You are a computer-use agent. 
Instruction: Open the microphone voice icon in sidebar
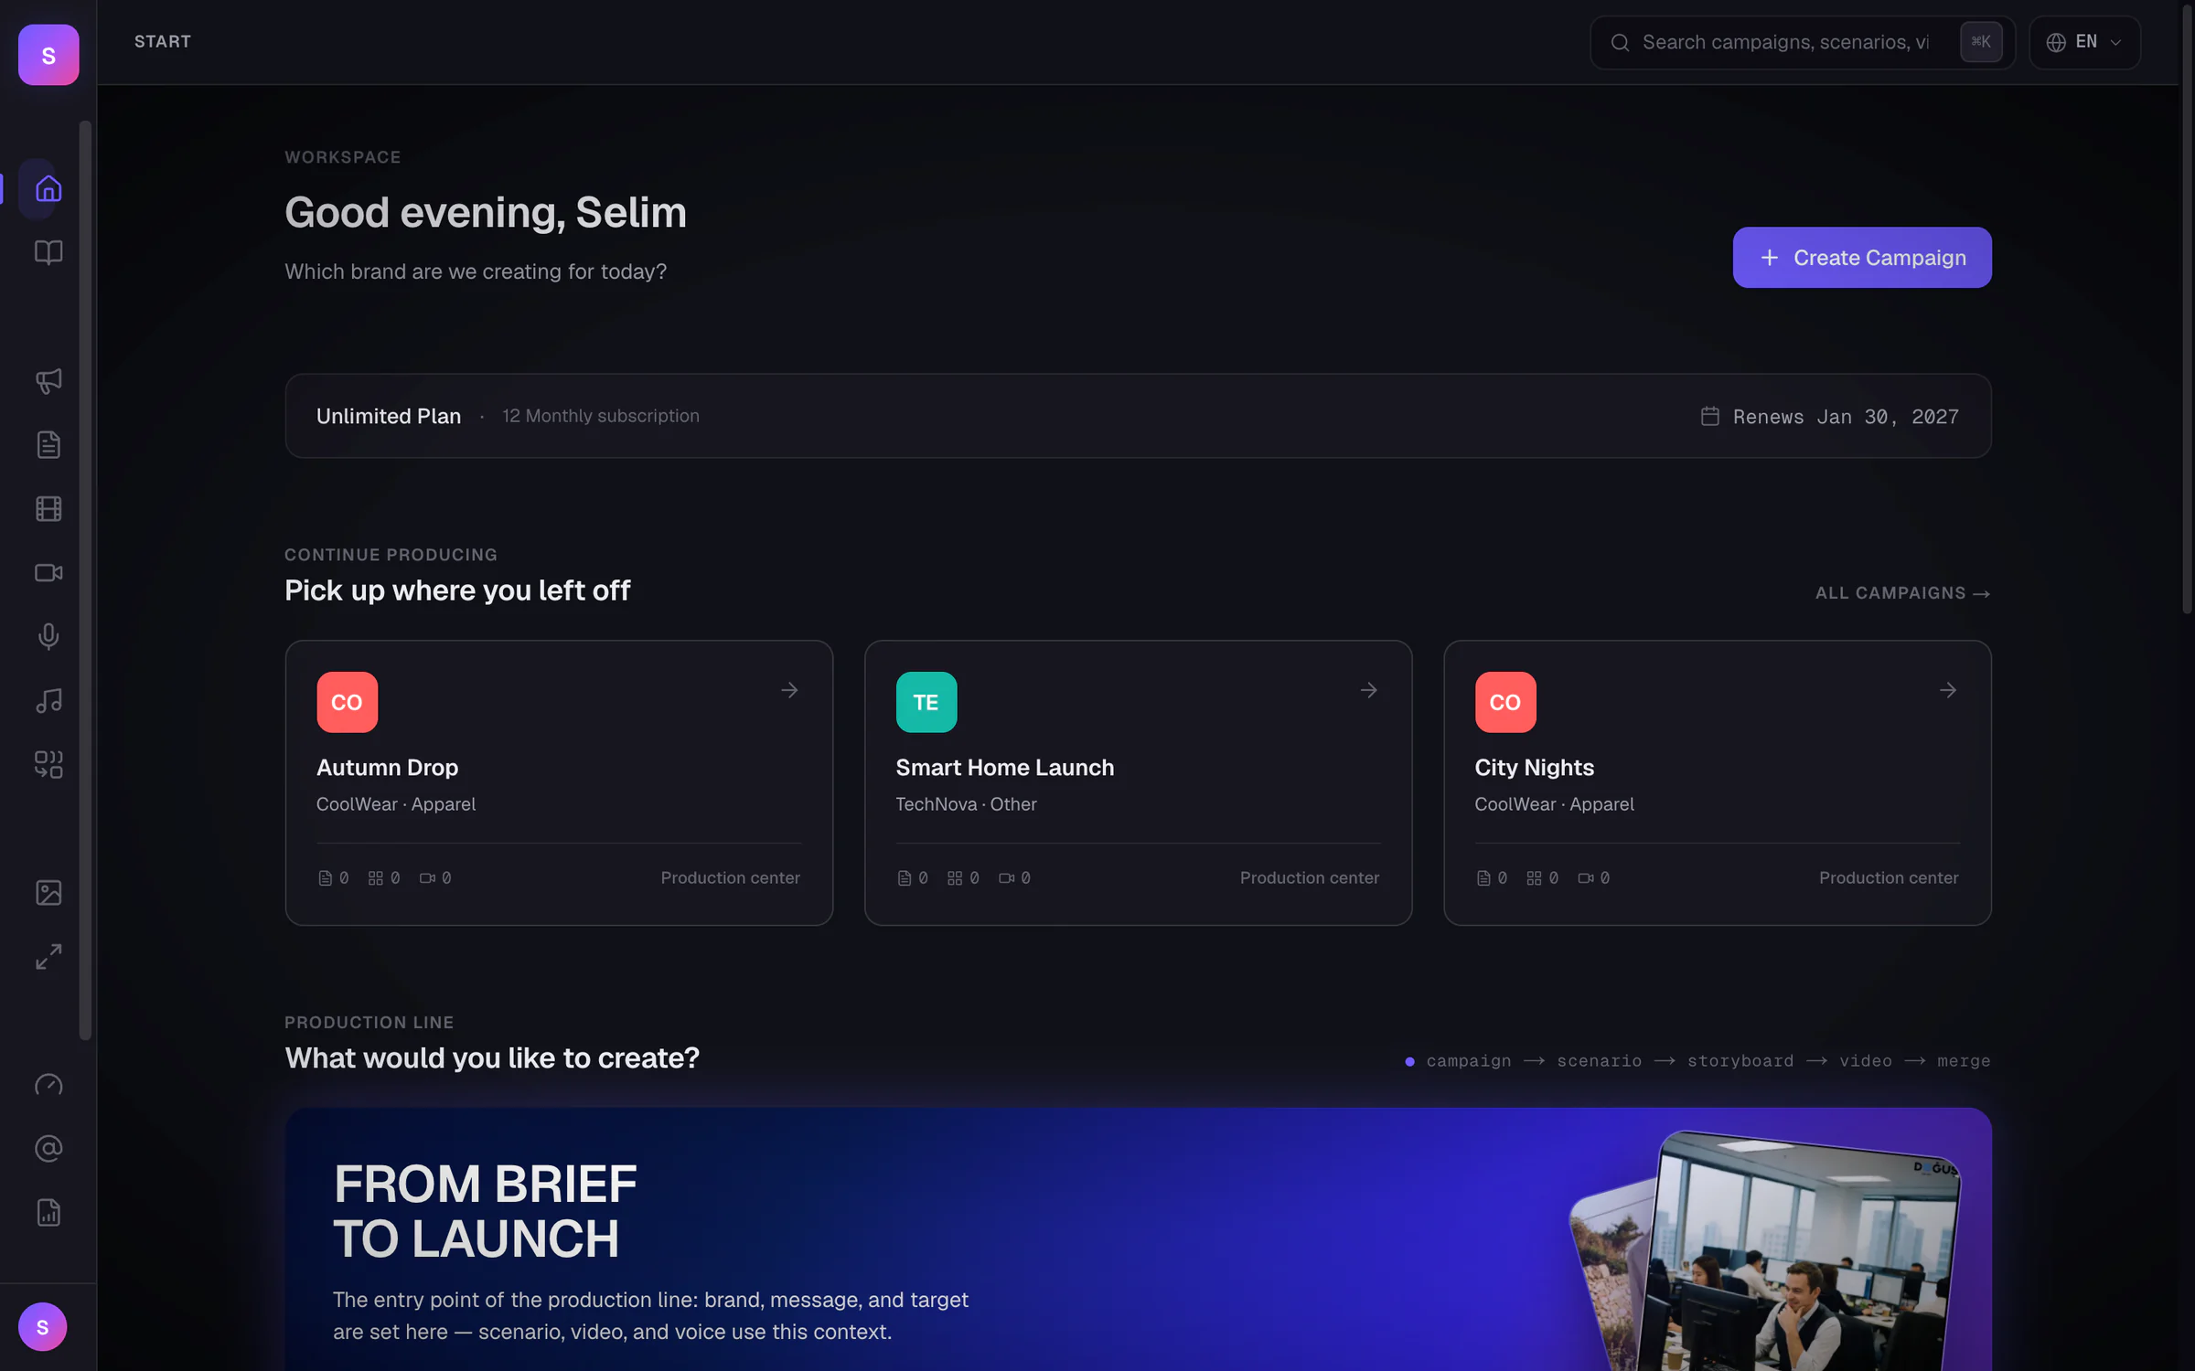(48, 636)
